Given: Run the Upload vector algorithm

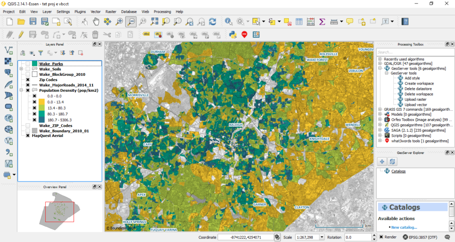Looking at the screenshot, I should click(416, 105).
